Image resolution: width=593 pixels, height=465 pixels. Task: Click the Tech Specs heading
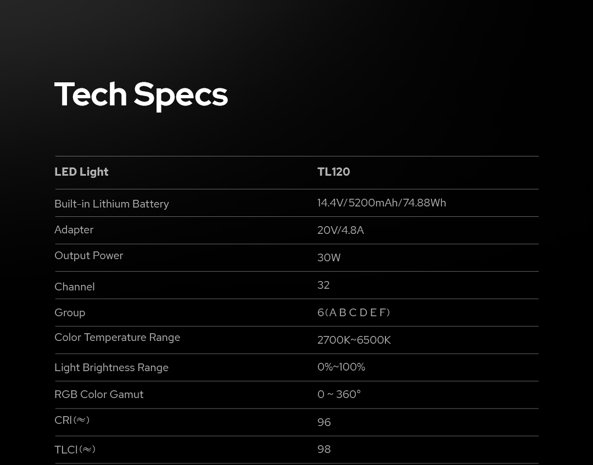141,94
